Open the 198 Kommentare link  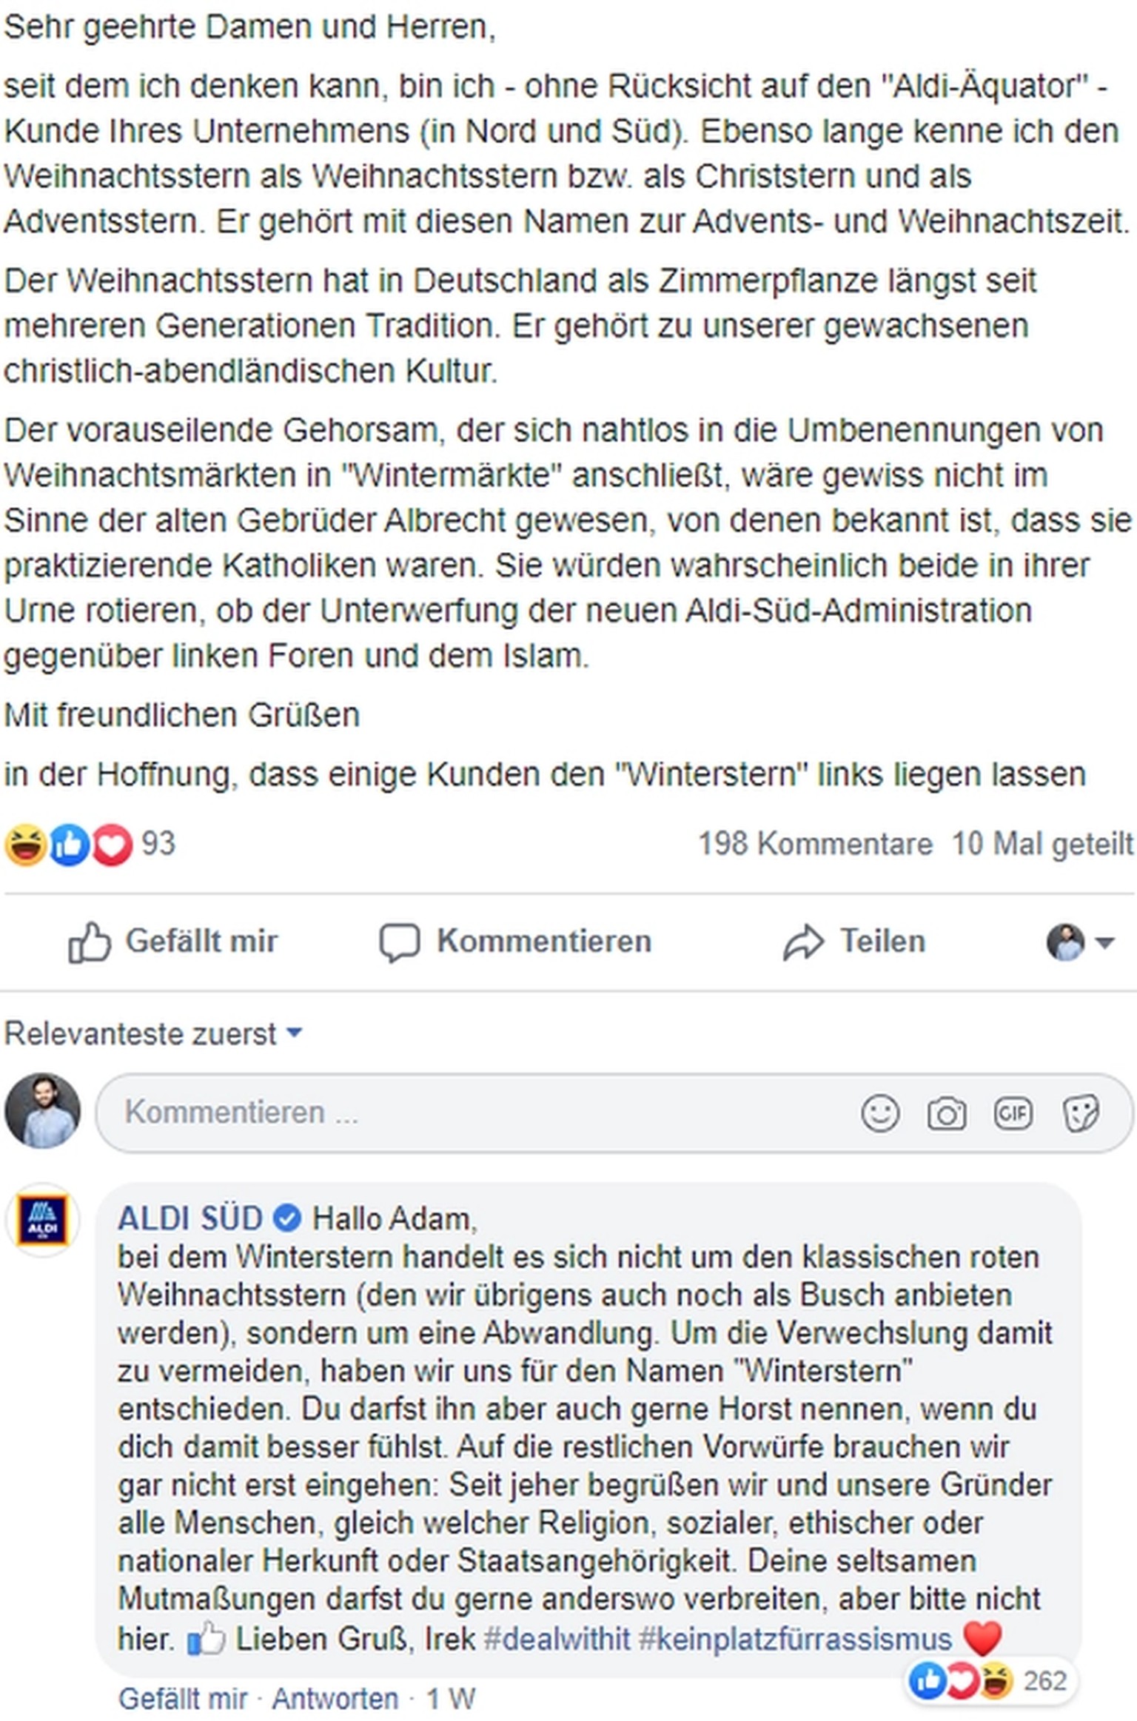point(815,844)
